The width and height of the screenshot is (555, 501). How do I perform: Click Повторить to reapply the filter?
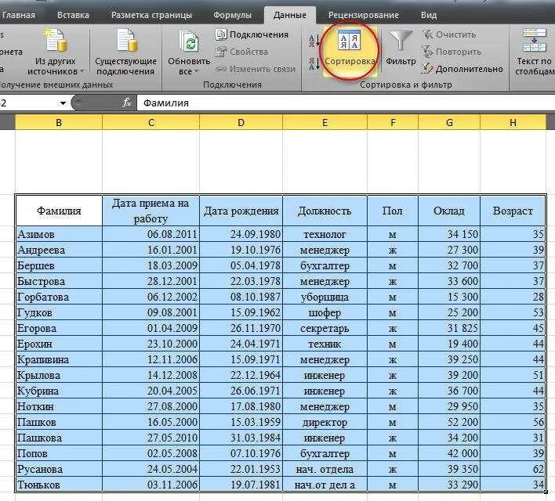click(452, 52)
